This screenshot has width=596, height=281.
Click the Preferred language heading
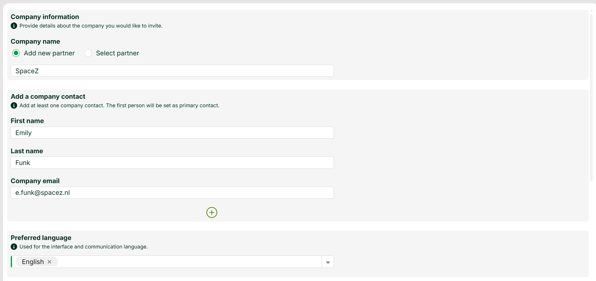pos(41,238)
